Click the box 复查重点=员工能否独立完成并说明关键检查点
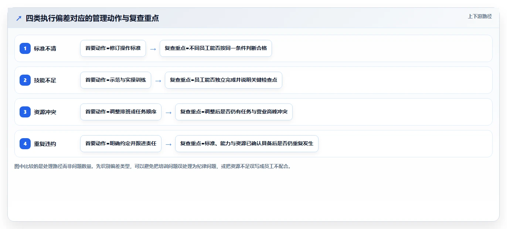The image size is (507, 229). (x=224, y=80)
